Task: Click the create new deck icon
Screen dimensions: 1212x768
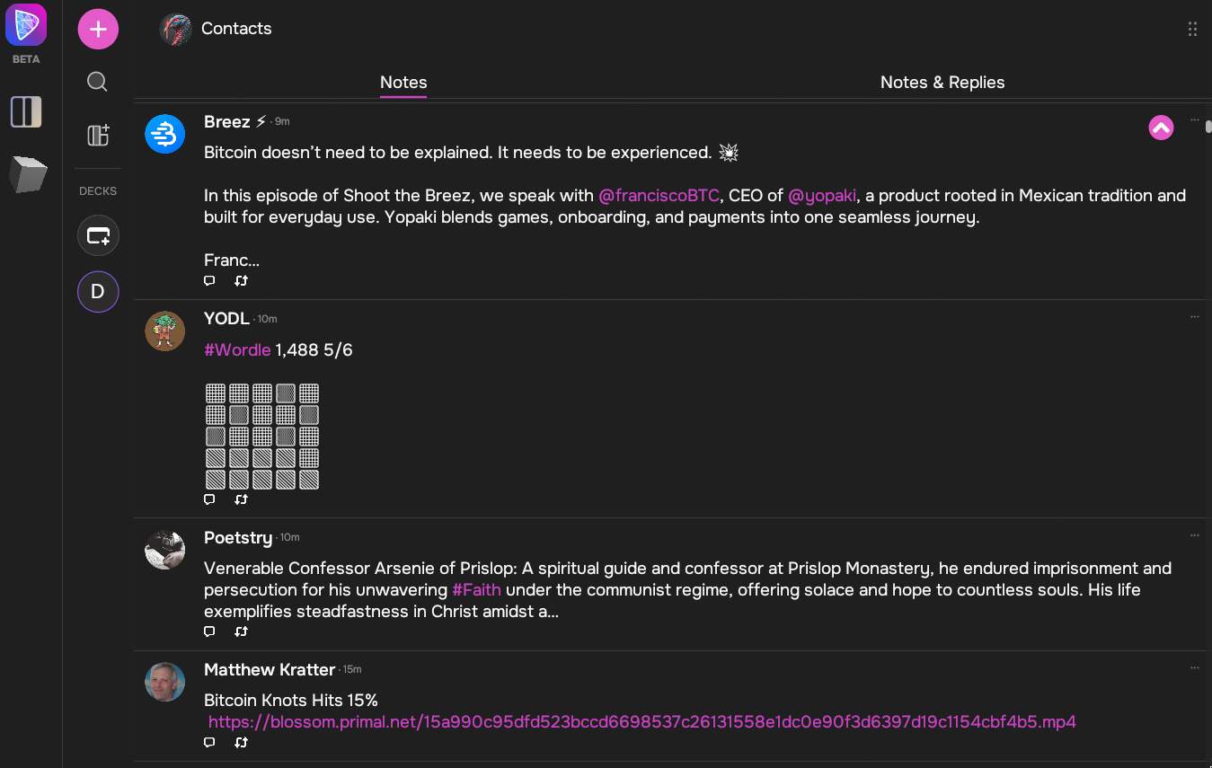Action: click(98, 236)
